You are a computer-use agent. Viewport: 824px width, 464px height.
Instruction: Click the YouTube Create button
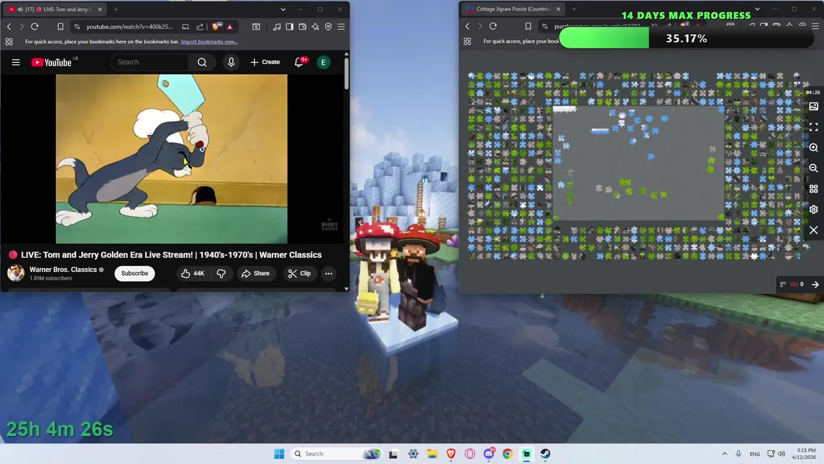coord(265,62)
